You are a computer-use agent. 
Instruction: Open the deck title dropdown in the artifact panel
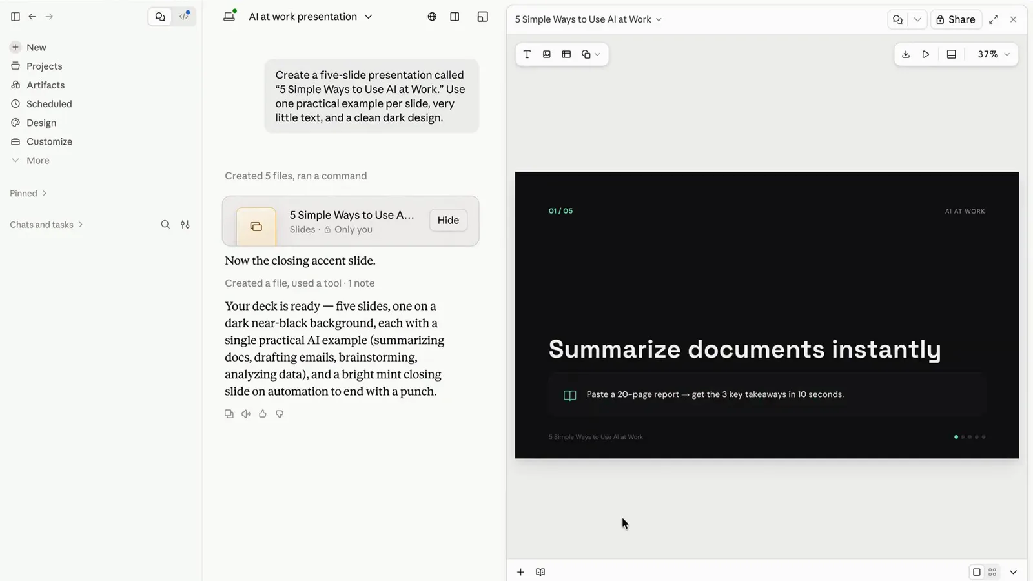[588, 19]
